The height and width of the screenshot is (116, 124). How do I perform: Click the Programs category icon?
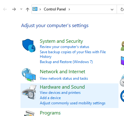tap(29, 113)
